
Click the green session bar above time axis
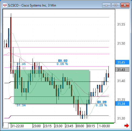[x=62, y=123]
